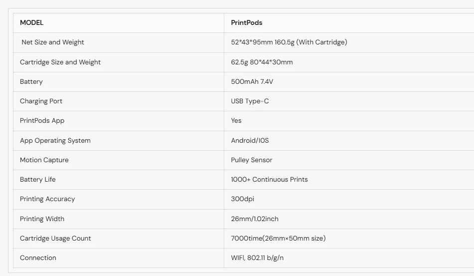Screen dimensions: 474x276
Task: Select the Pulley Sensor value
Action: tap(251, 160)
